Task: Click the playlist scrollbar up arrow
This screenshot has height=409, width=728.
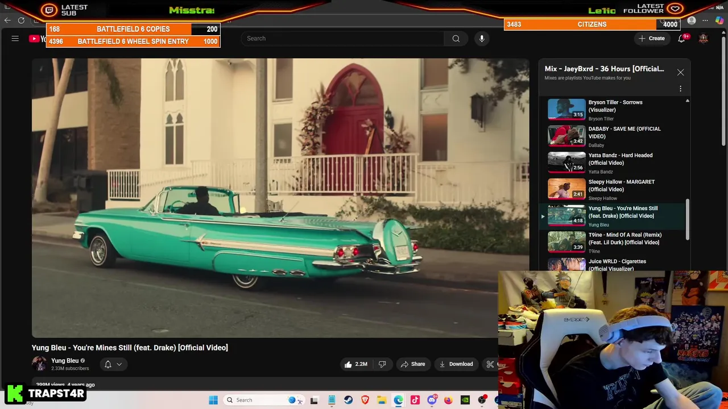Action: tap(687, 101)
